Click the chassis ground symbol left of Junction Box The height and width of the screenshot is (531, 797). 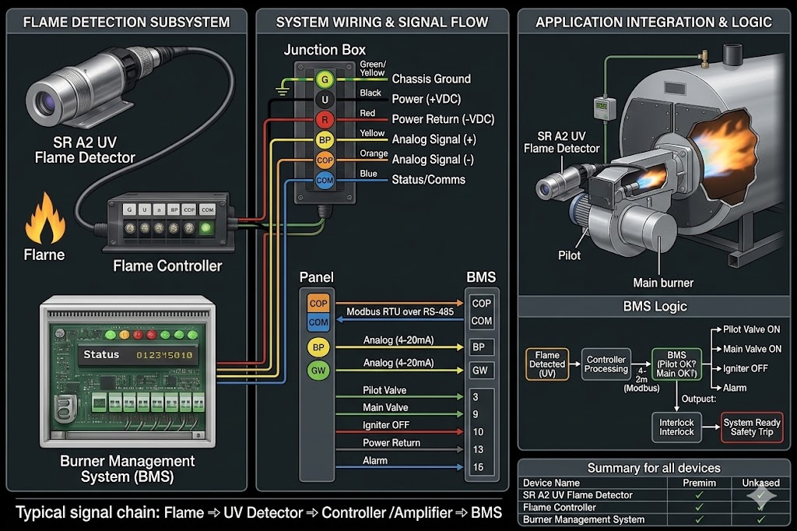point(283,90)
